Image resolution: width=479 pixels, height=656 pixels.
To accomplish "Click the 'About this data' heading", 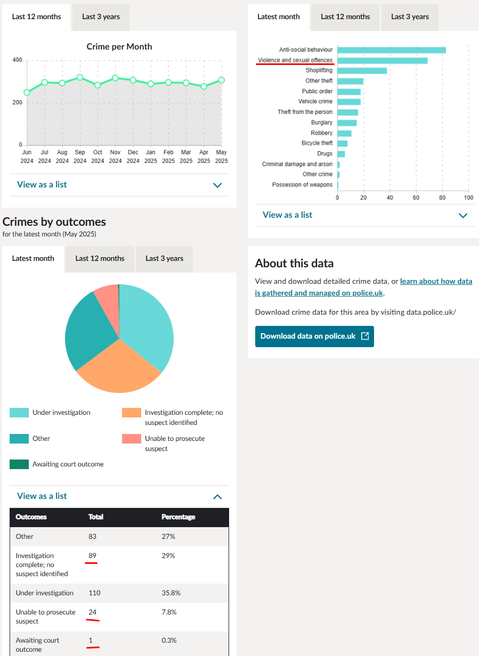I will [294, 264].
